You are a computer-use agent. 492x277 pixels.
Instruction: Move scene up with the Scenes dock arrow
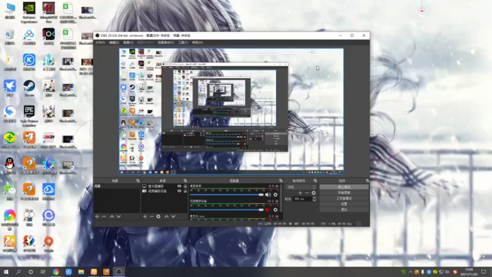(x=112, y=217)
